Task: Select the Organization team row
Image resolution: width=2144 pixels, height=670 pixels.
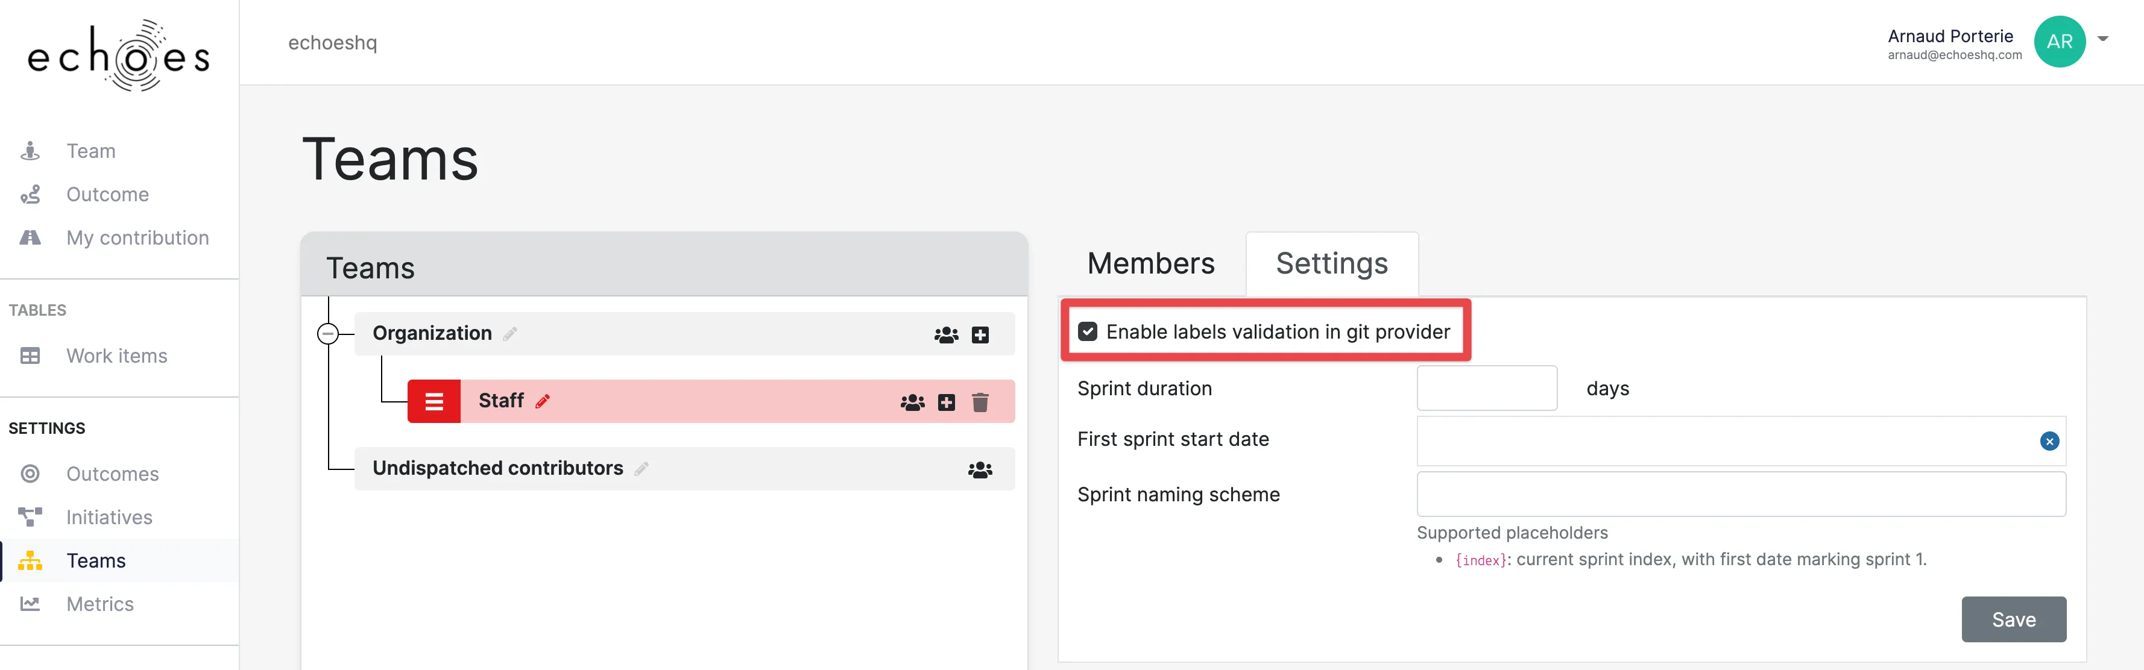Action: pos(684,334)
